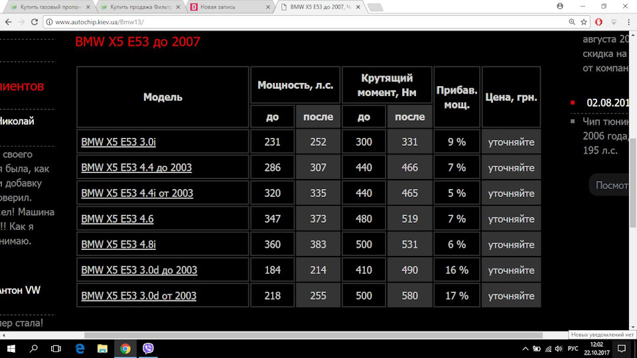The width and height of the screenshot is (637, 358).
Task: Click уточняйте price in 3.0i row
Action: tap(511, 142)
